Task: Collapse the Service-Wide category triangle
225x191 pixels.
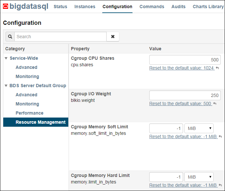Action: tap(6, 58)
